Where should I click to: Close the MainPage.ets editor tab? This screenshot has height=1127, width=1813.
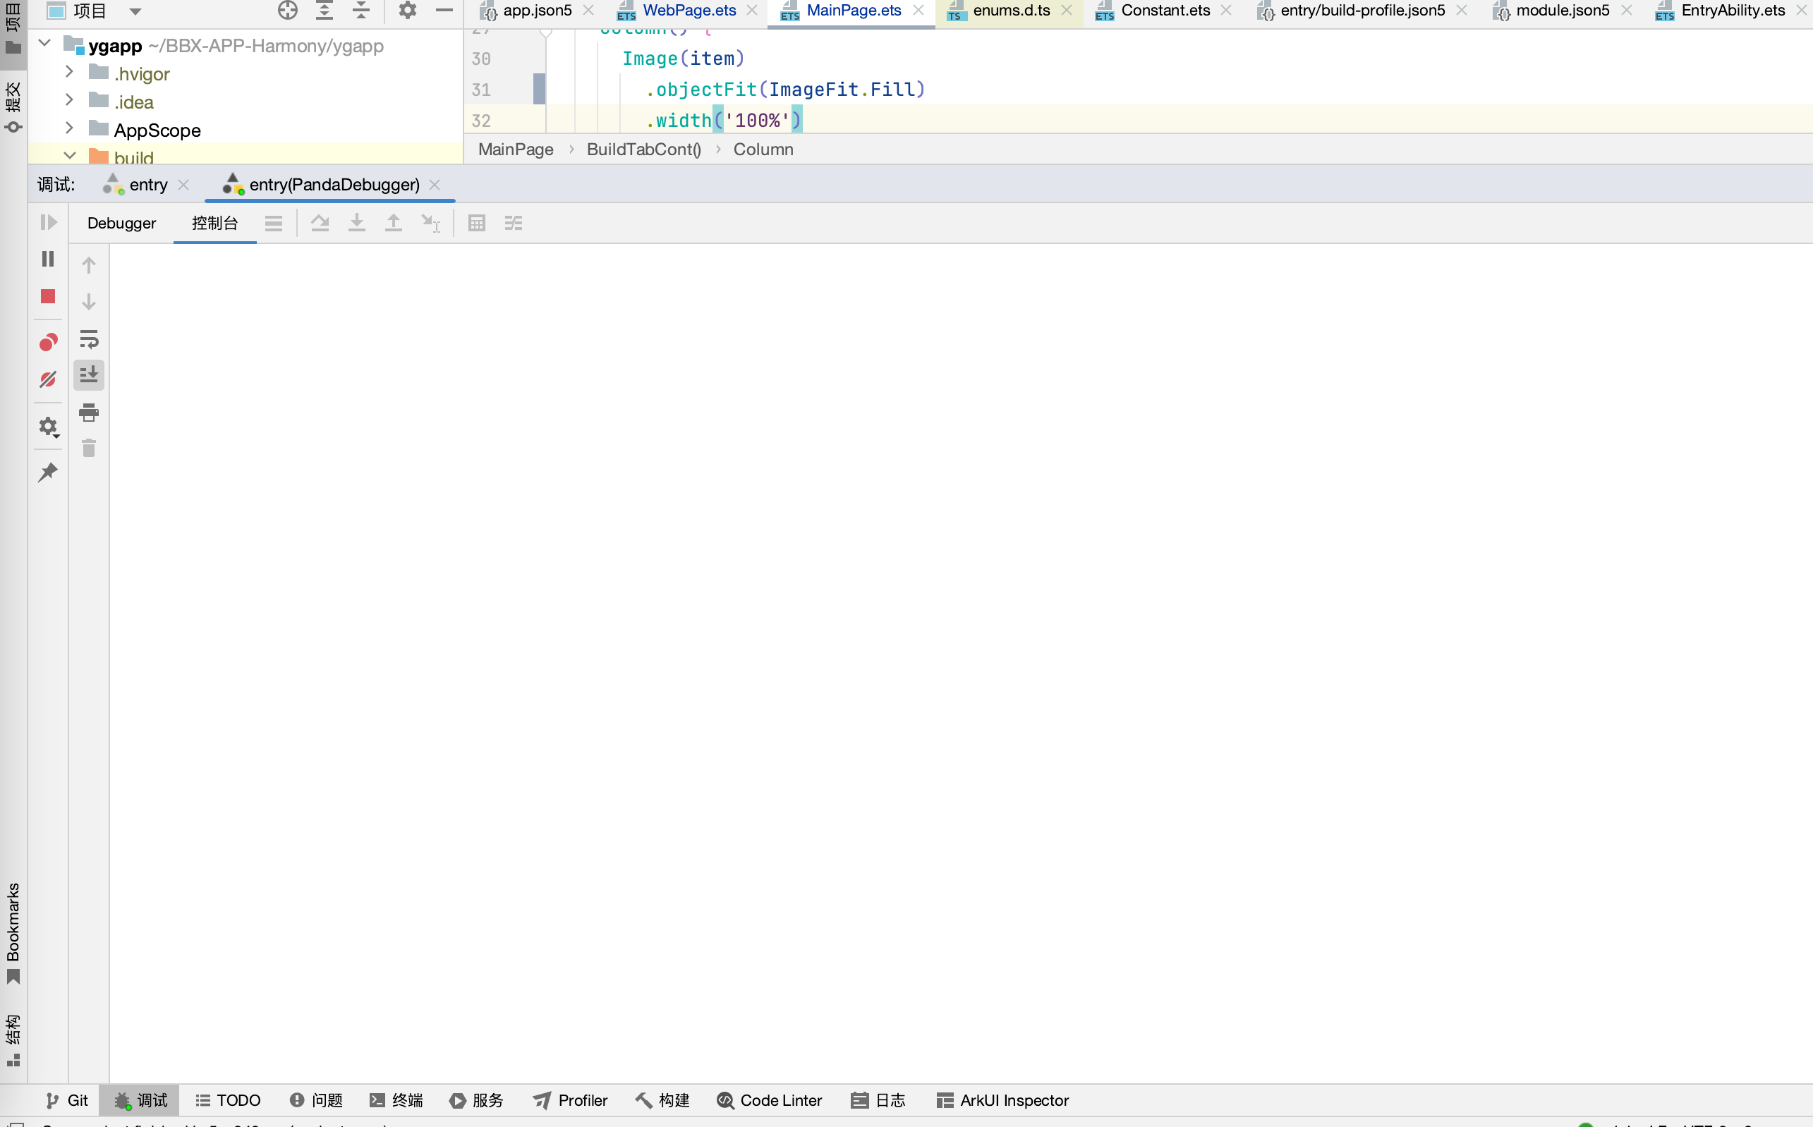918,11
